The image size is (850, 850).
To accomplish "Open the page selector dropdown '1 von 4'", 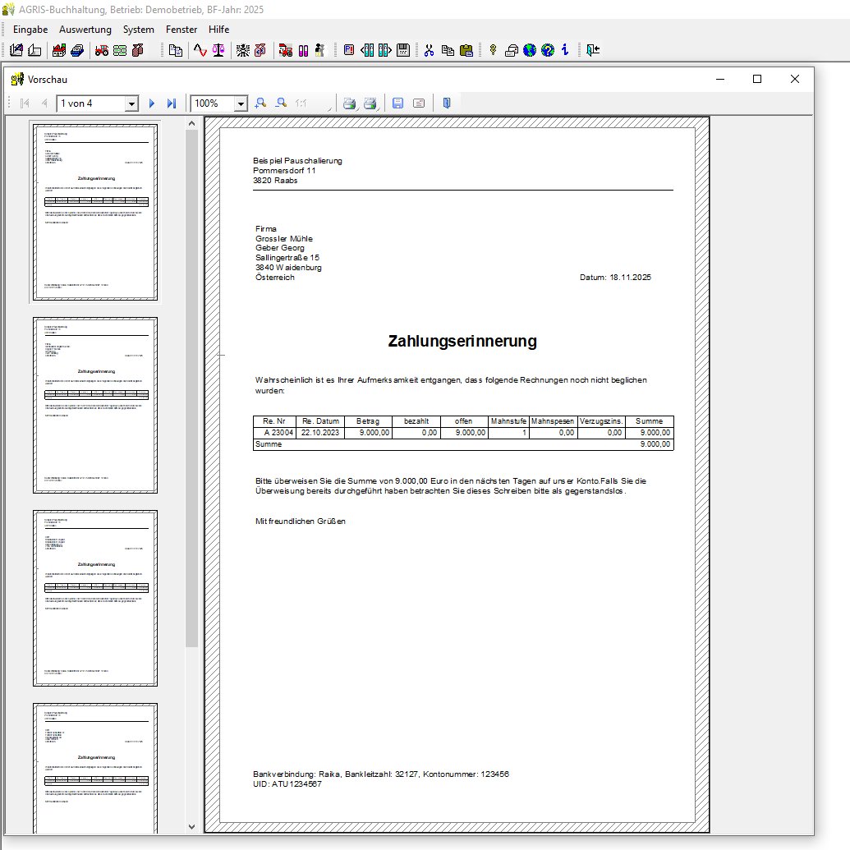I will tap(131, 103).
